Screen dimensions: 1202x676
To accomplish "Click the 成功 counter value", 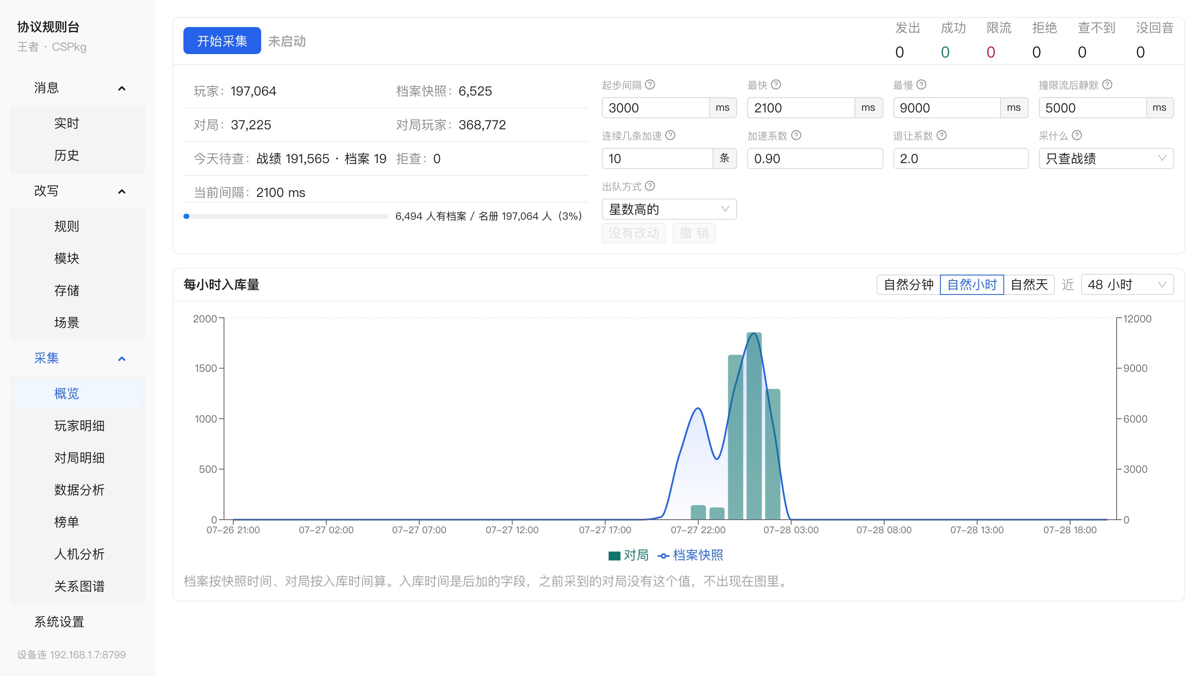I will 945,52.
